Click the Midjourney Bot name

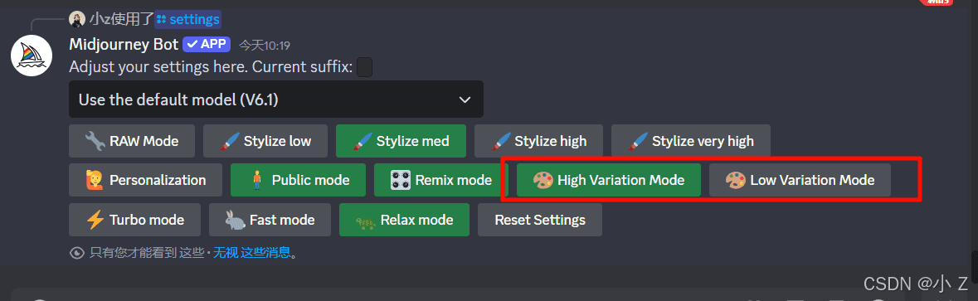click(x=124, y=45)
